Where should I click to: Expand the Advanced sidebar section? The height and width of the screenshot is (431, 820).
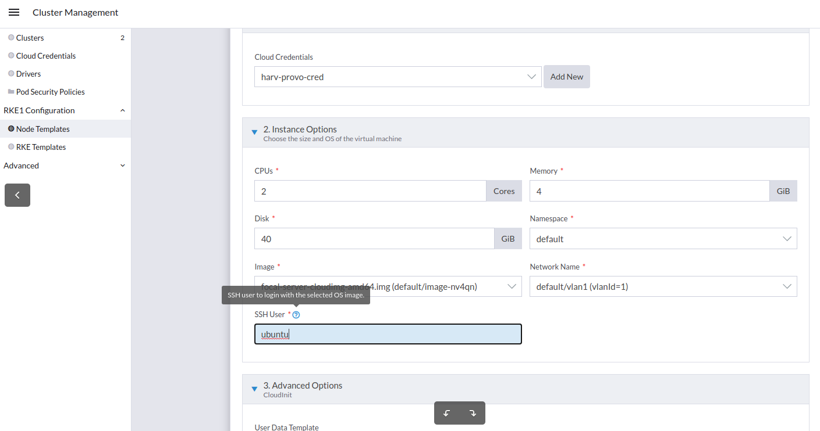122,166
